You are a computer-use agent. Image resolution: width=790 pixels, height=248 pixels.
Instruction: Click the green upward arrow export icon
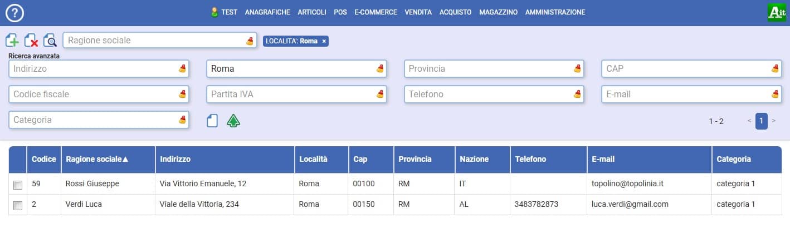(233, 121)
